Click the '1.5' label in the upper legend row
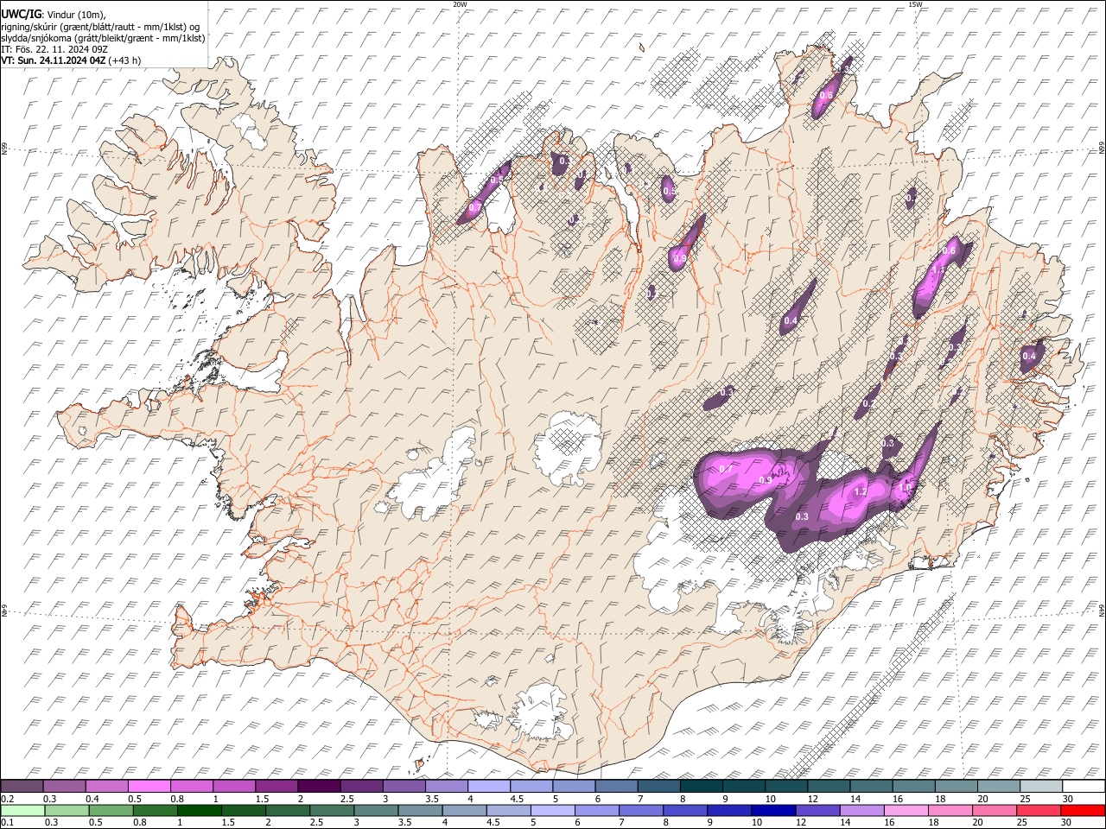 point(261,799)
